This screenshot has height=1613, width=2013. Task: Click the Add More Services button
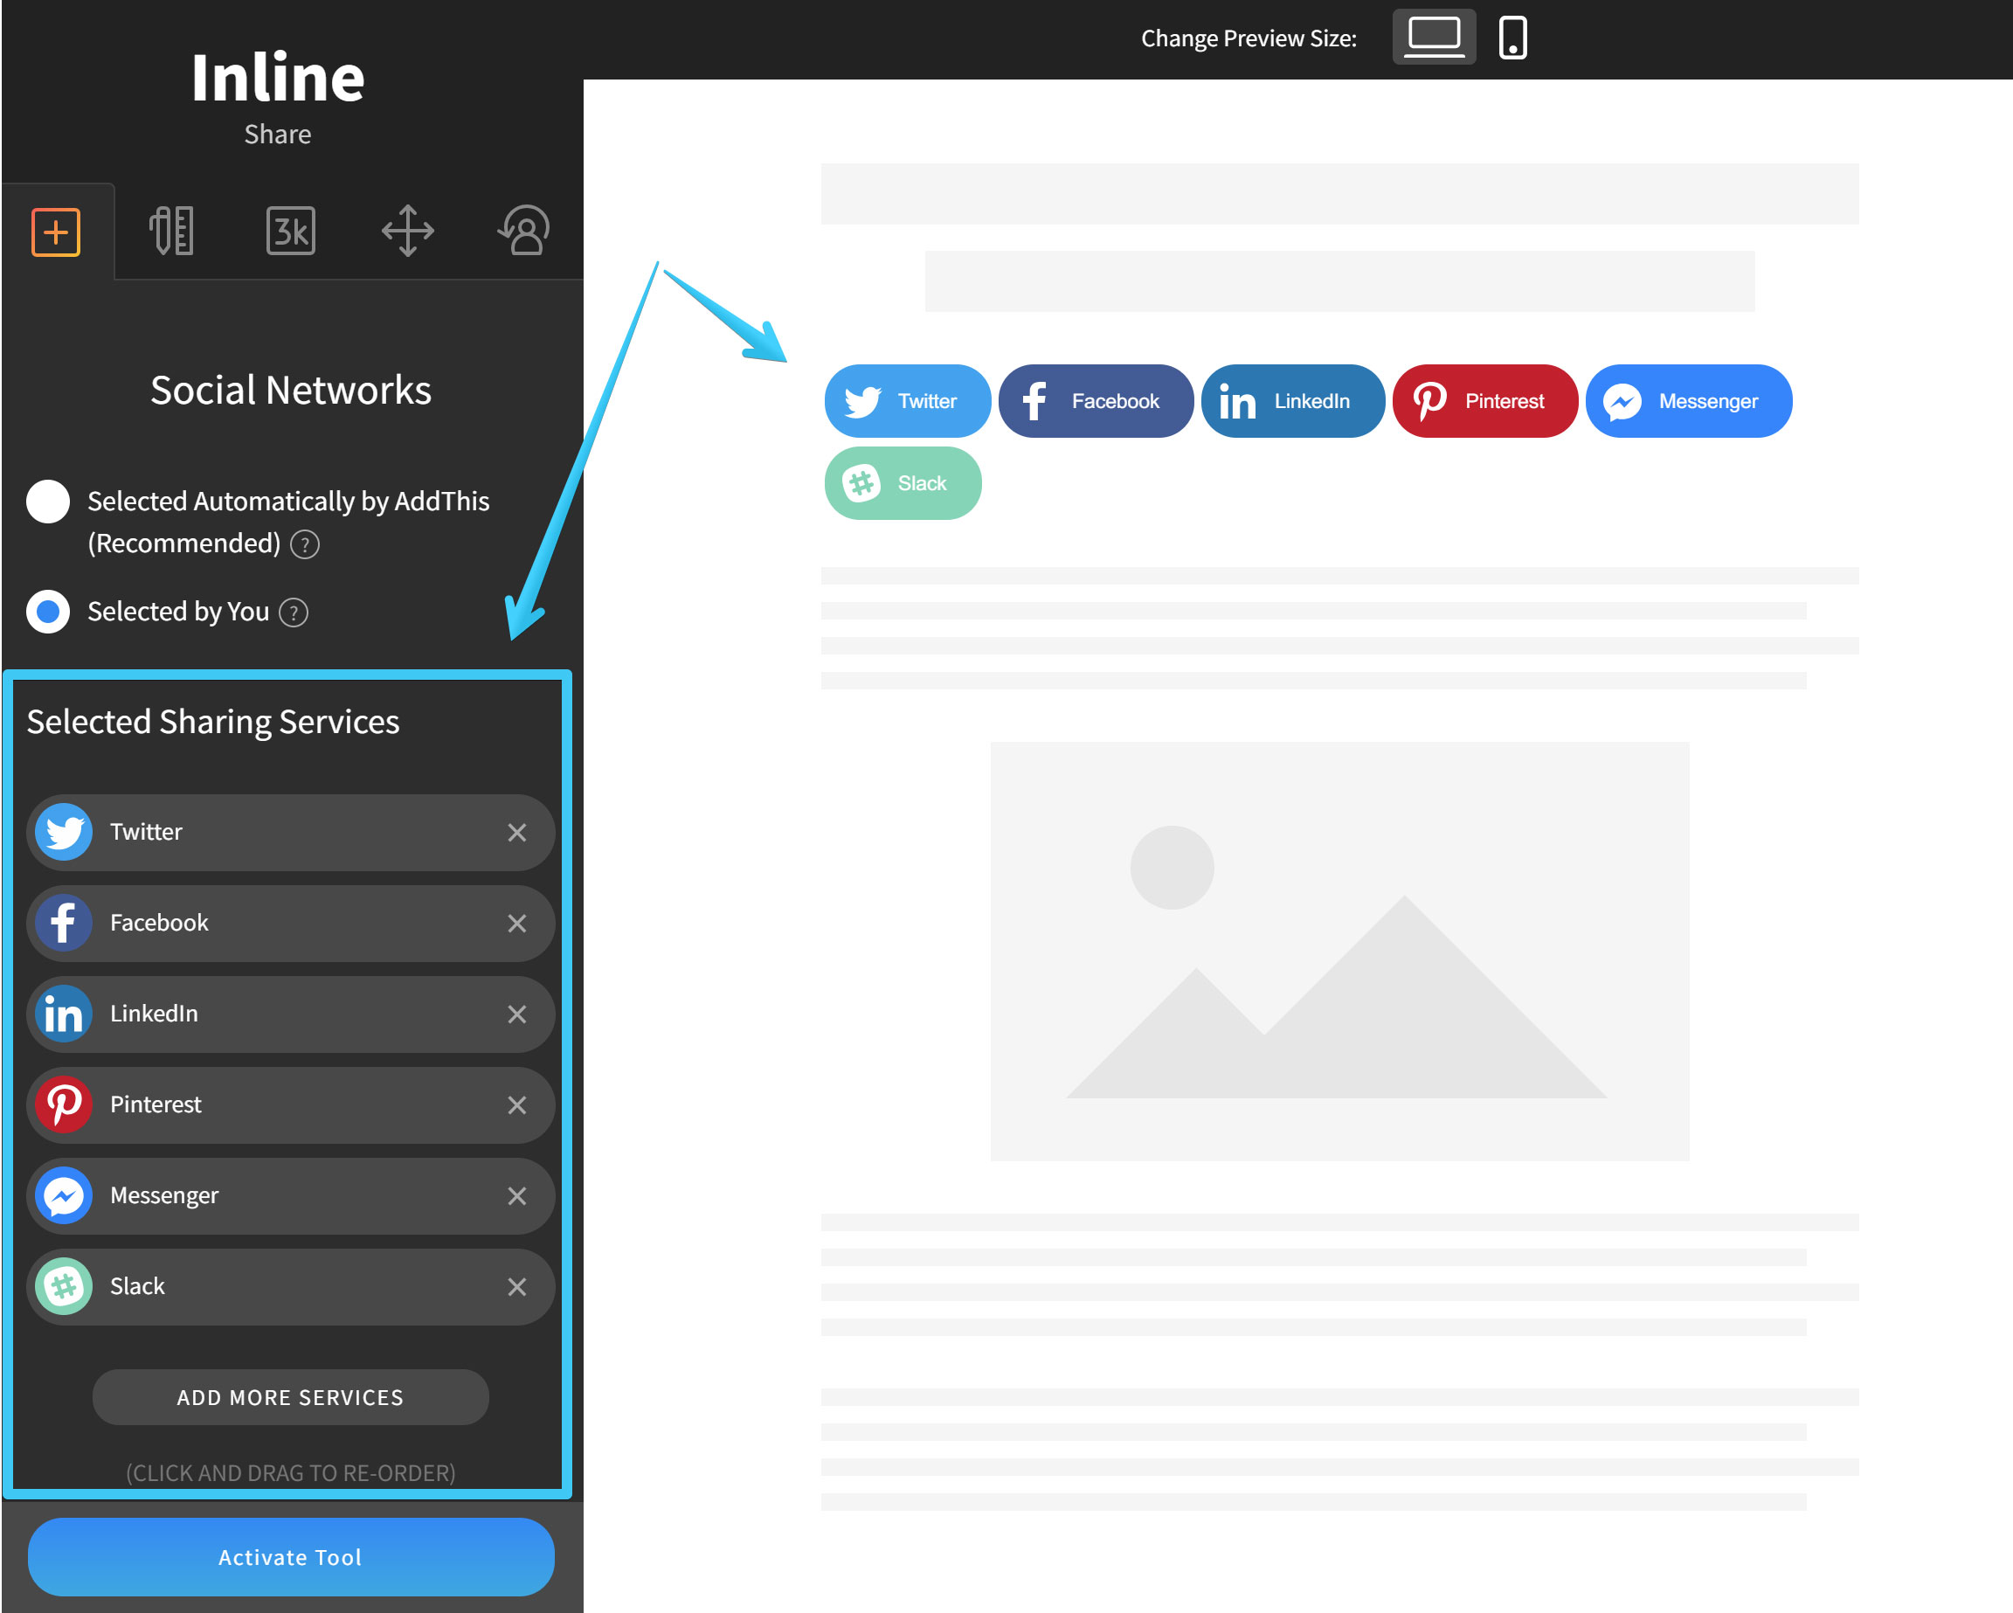click(x=290, y=1397)
